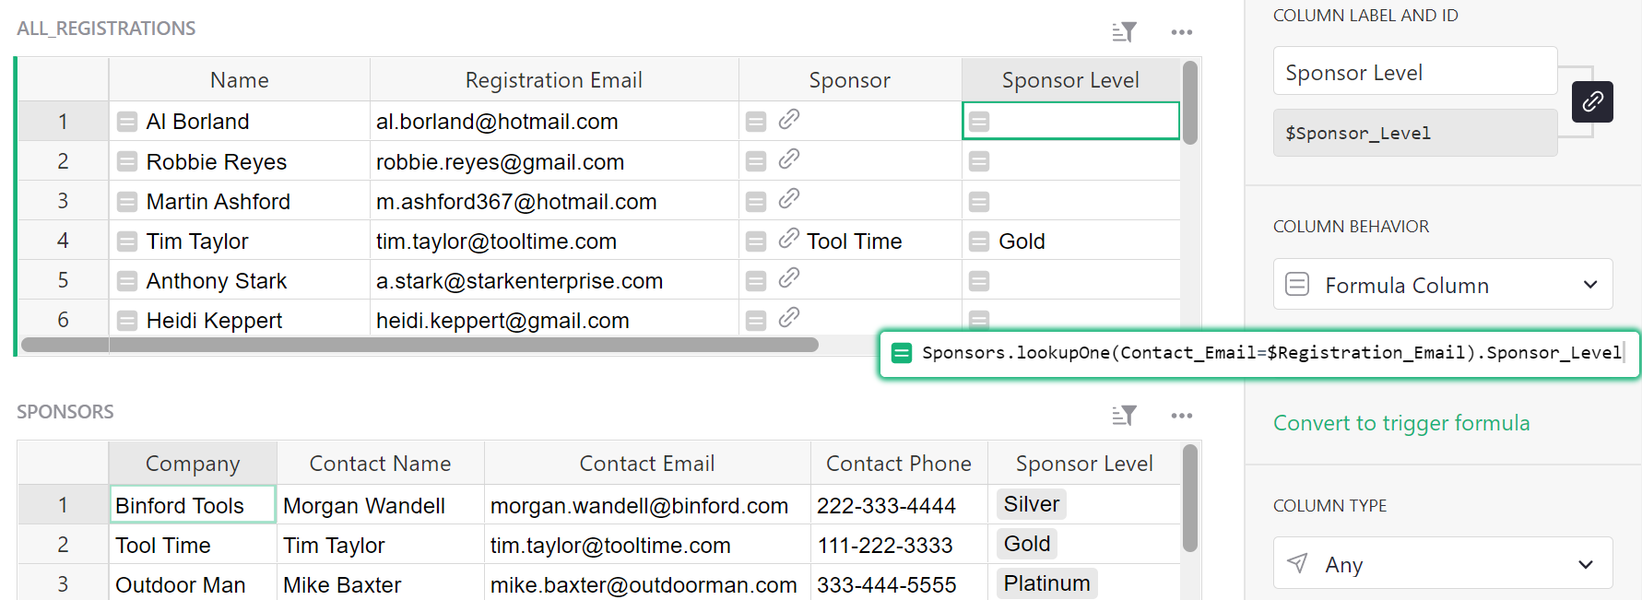Click the reference link icon in Tim Taylor's Sponsor cell
The height and width of the screenshot is (600, 1642).
(789, 238)
